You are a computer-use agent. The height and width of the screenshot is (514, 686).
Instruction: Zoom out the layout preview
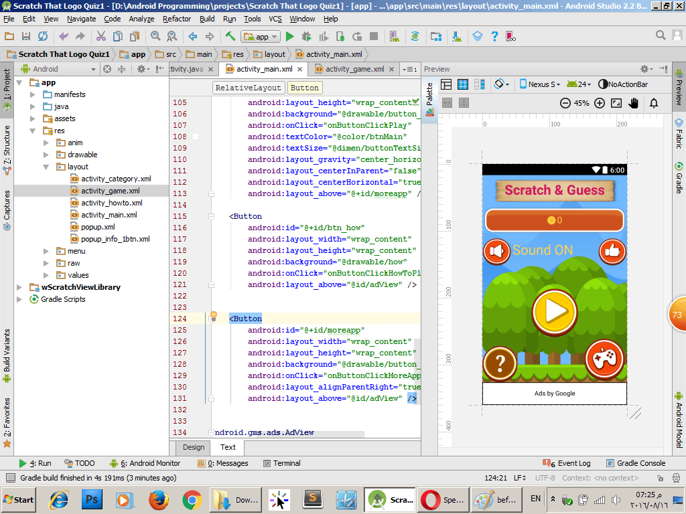[565, 103]
